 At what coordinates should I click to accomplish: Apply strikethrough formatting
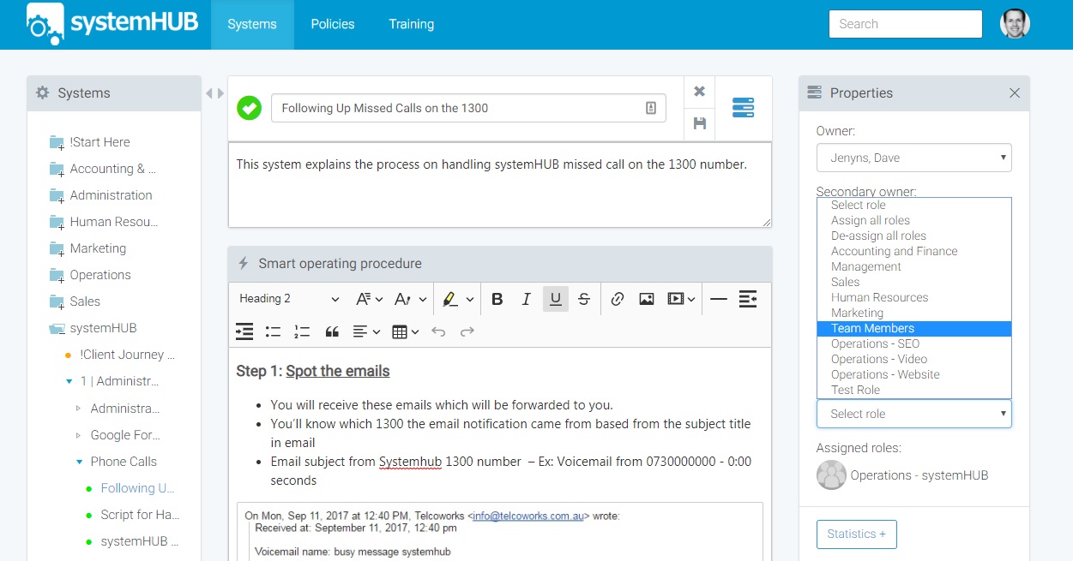click(x=584, y=299)
